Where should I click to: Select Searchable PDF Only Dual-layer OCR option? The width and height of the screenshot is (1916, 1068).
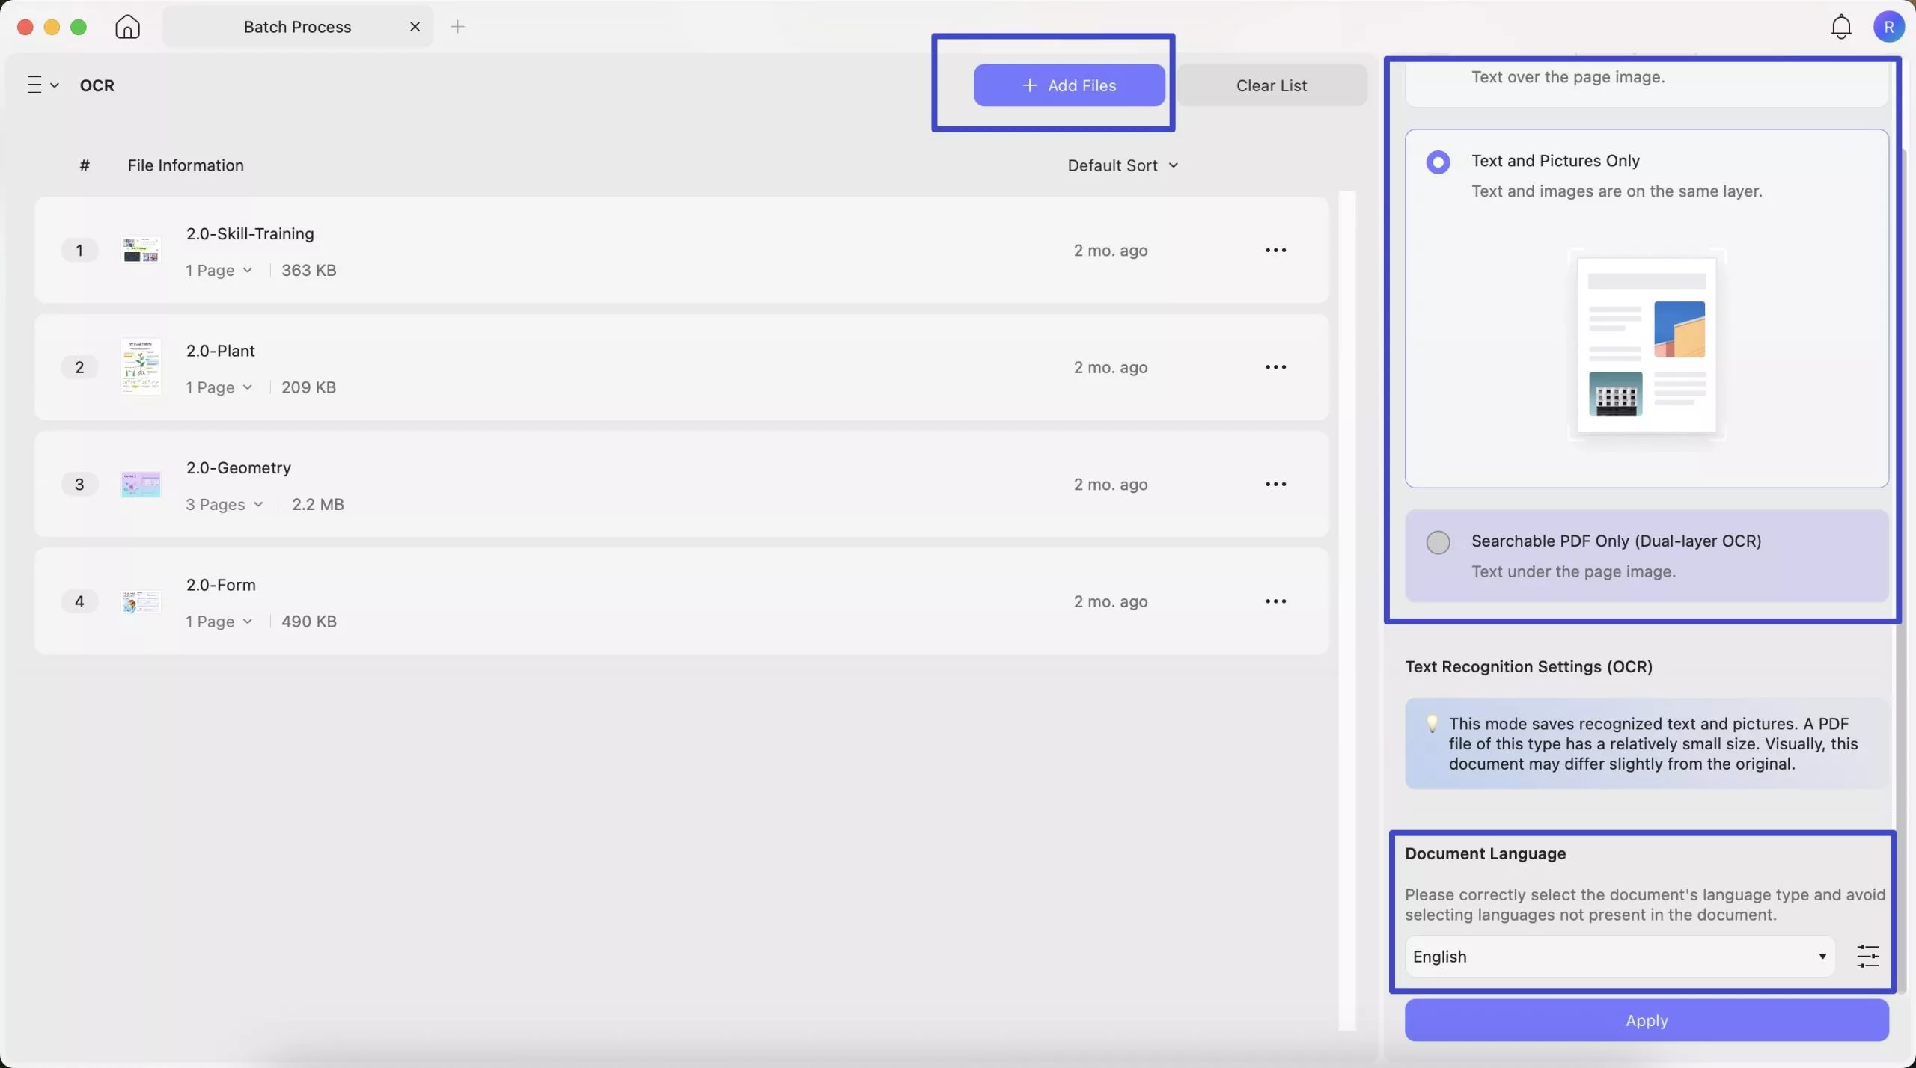[1437, 542]
